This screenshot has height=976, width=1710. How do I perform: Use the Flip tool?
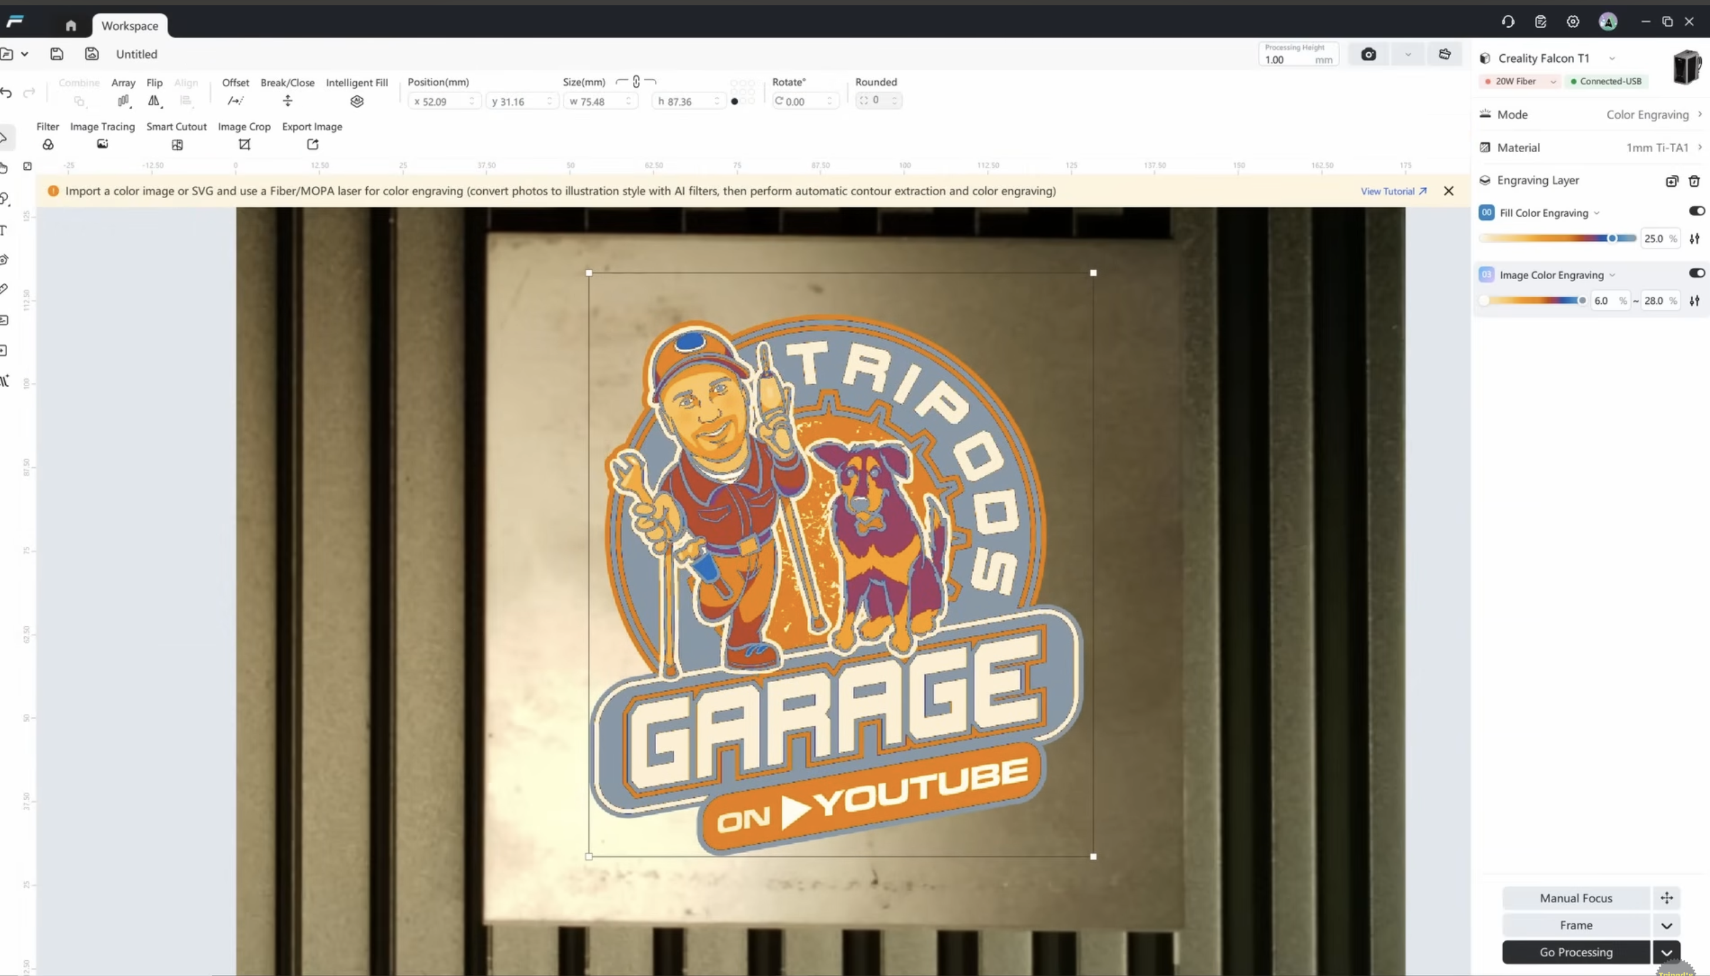[x=154, y=92]
